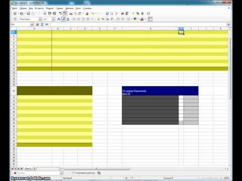Toggle italic formatting
The height and width of the screenshot is (181, 242).
[64, 19]
